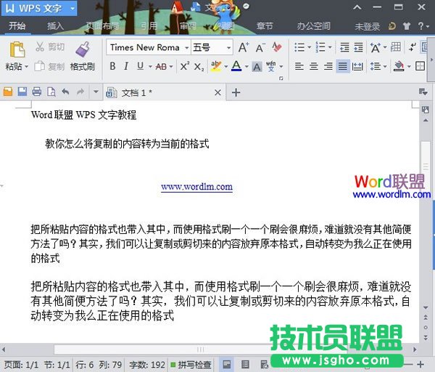This screenshot has width=435, height=372.
Task: Click the font color A swatch
Action: [236, 66]
